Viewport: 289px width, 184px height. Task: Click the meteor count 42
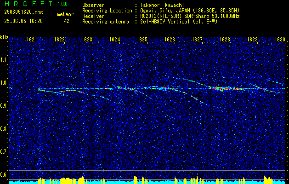[67, 21]
